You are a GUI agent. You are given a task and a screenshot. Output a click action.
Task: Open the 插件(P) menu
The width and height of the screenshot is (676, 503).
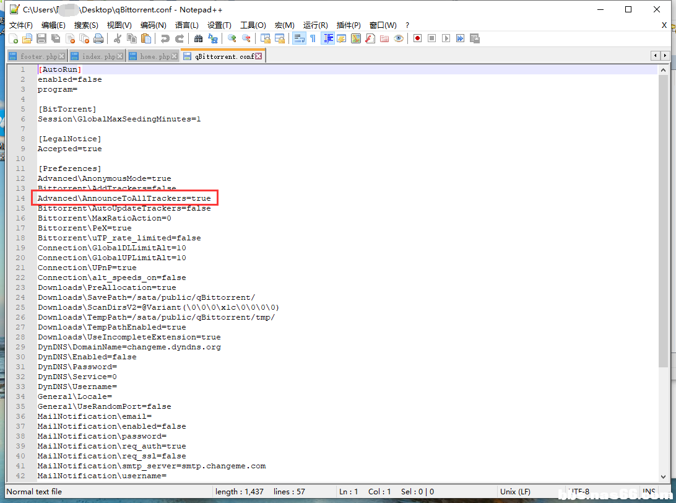(349, 25)
